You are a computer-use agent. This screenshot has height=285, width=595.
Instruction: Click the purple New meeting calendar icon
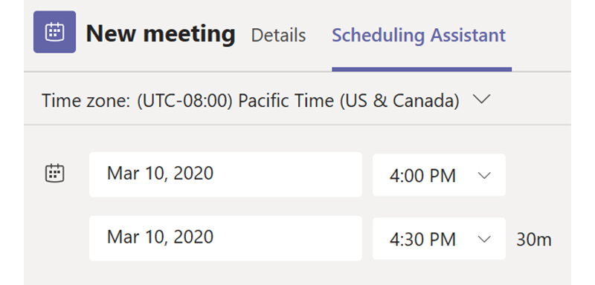tap(54, 32)
